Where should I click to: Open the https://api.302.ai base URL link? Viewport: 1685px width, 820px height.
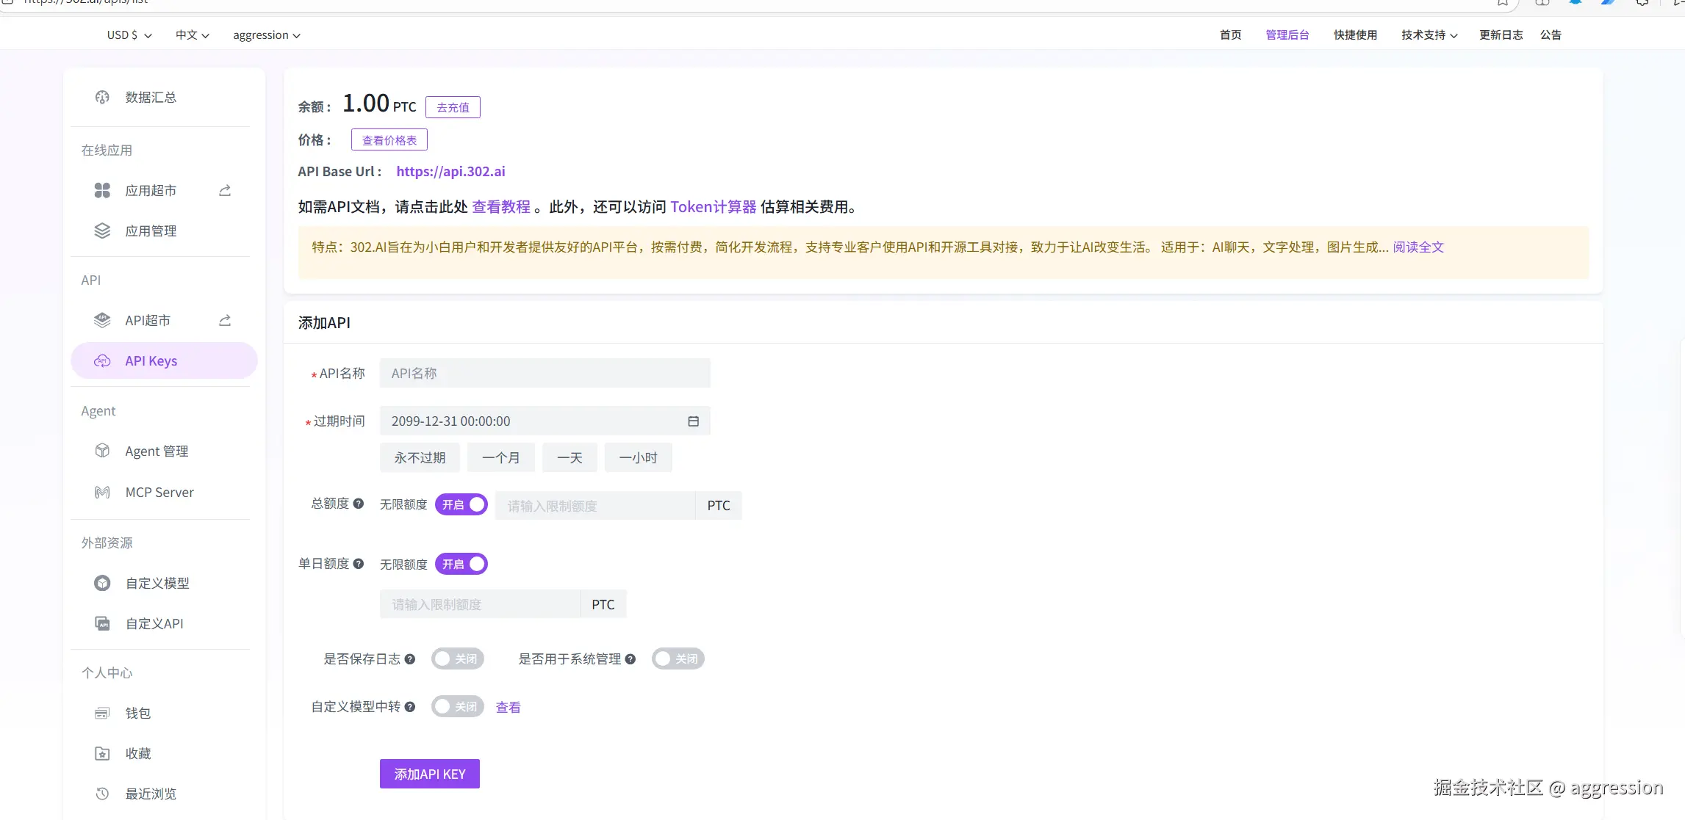tap(450, 171)
